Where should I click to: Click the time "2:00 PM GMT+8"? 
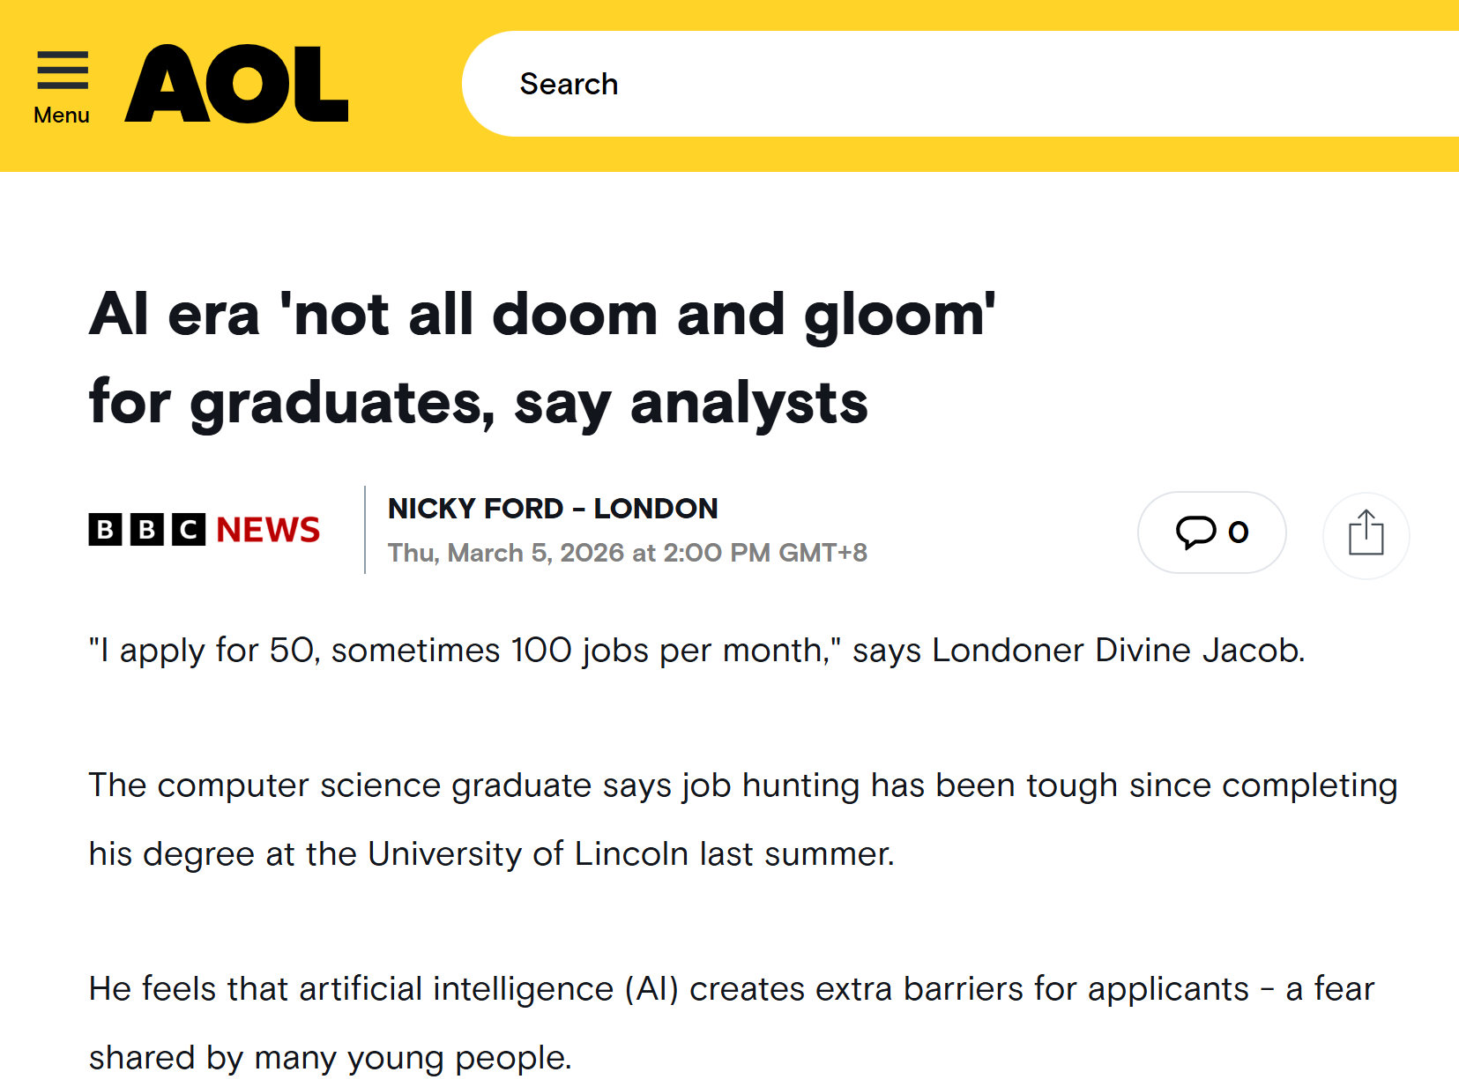click(x=765, y=553)
